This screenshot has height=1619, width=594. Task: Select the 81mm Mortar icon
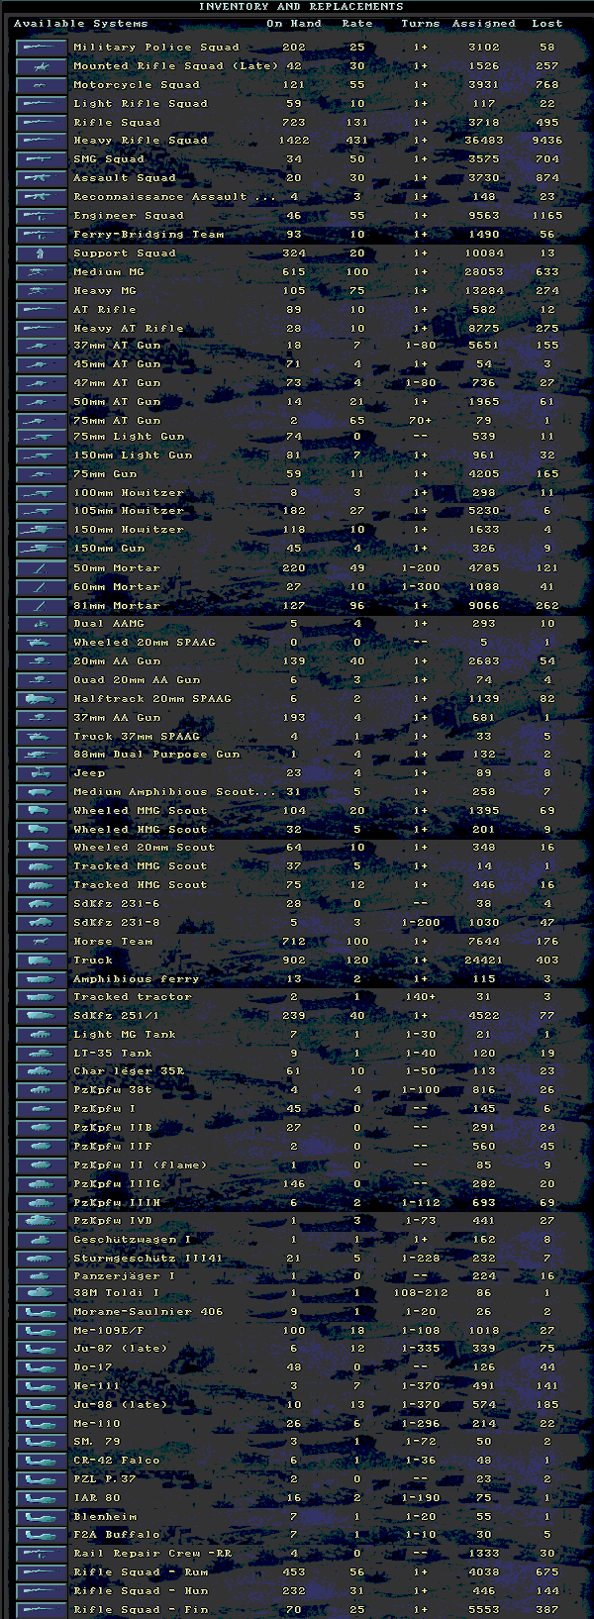pyautogui.click(x=41, y=606)
